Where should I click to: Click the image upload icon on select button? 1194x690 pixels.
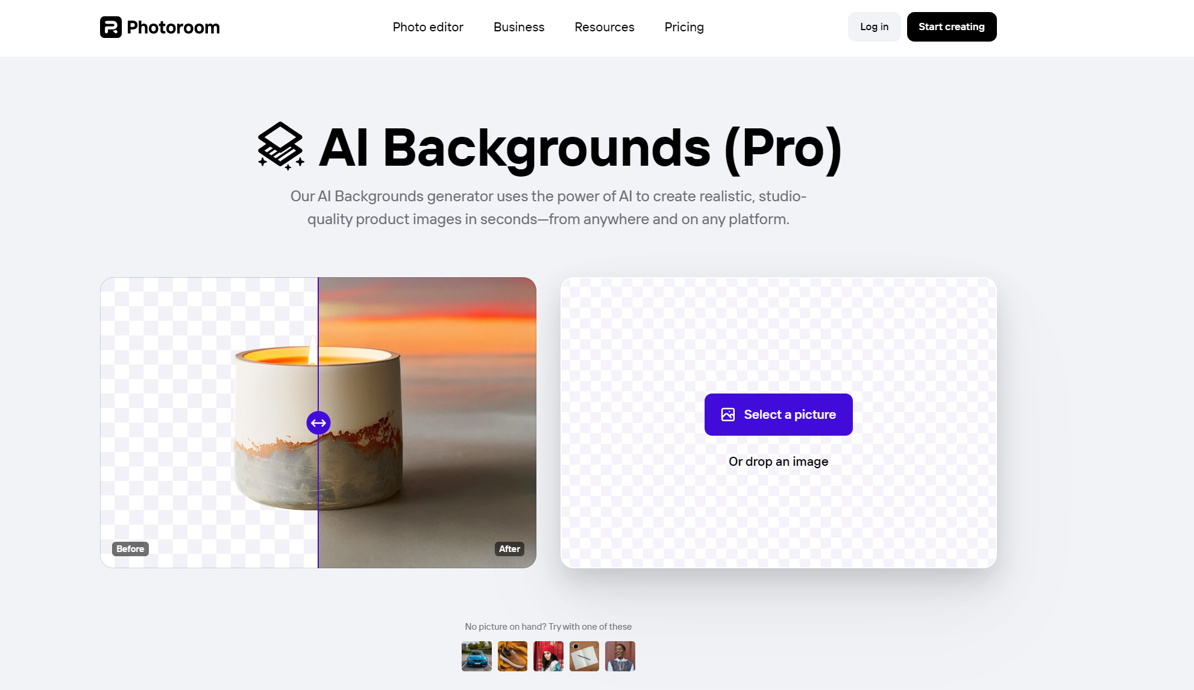(728, 414)
